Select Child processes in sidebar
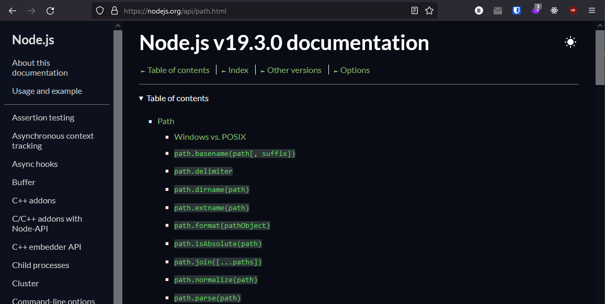 point(40,265)
